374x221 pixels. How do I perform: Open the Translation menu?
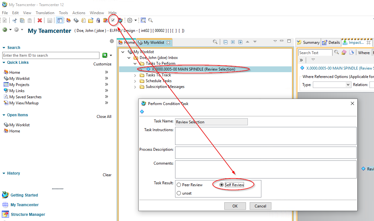45,13
